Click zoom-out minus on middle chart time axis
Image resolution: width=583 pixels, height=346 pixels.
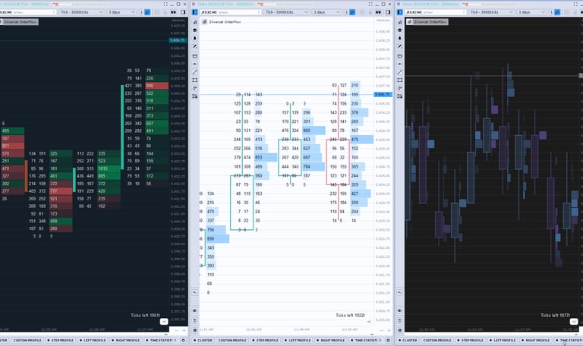[381, 330]
